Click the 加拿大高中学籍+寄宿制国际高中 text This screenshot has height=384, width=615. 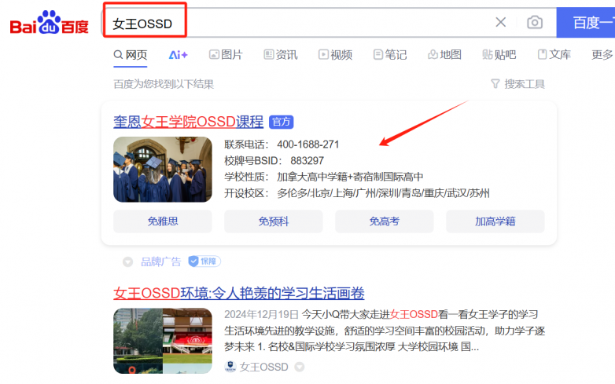click(350, 177)
